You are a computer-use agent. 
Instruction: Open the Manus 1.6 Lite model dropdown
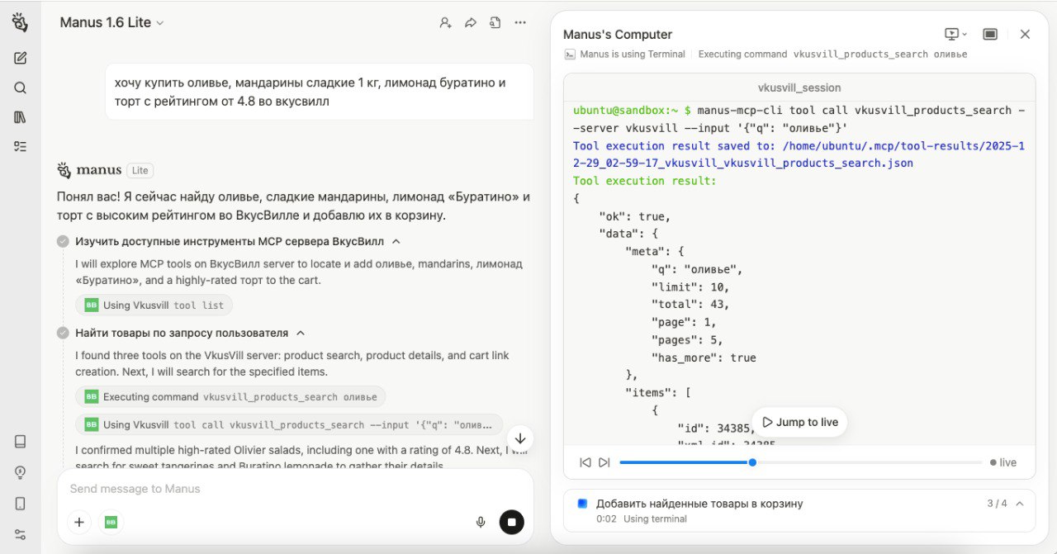point(111,23)
